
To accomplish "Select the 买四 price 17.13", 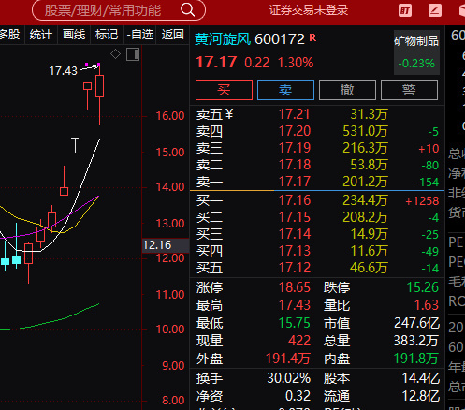I will click(x=295, y=251).
